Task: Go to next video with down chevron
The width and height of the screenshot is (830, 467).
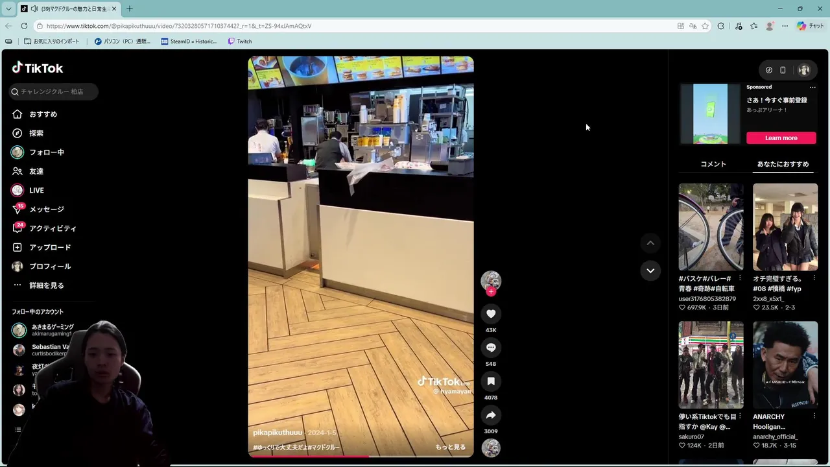Action: (650, 270)
